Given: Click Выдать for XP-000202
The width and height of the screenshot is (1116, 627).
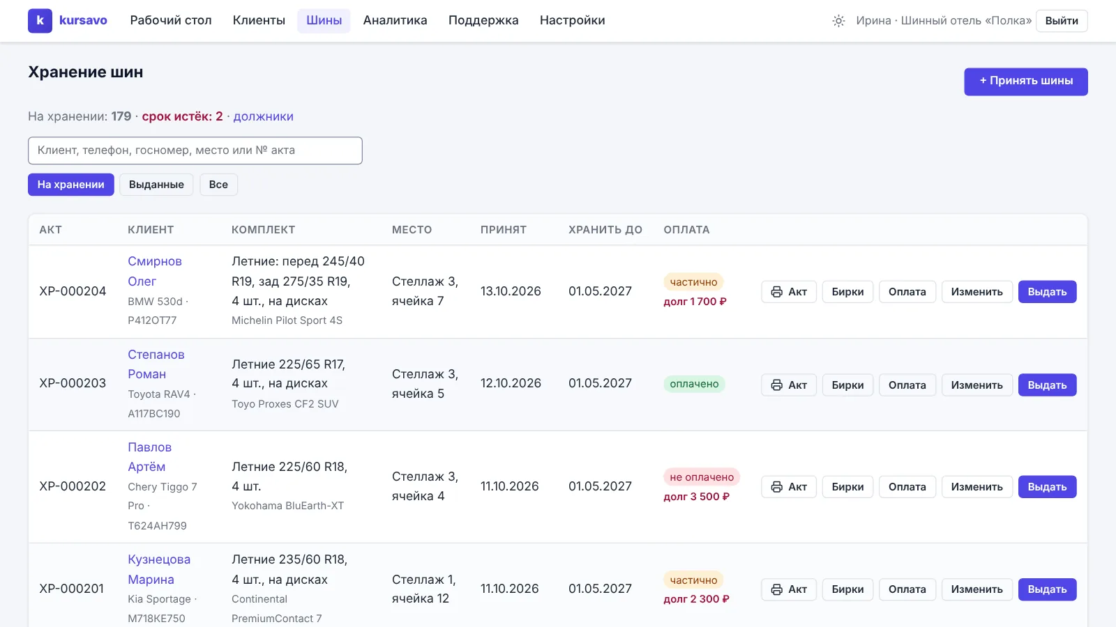Looking at the screenshot, I should click(1048, 487).
